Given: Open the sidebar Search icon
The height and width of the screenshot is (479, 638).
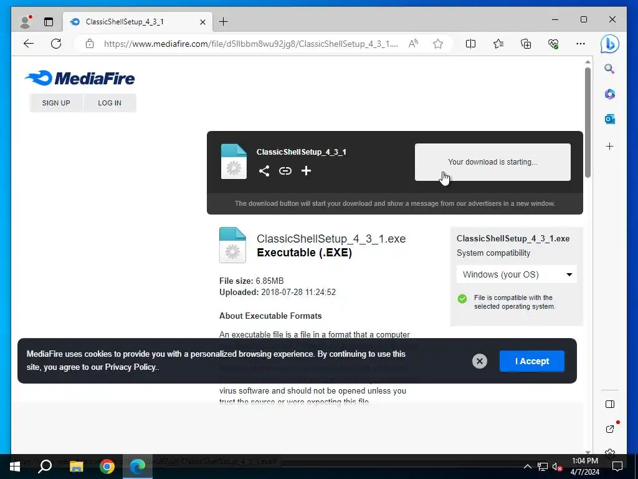Looking at the screenshot, I should [x=609, y=69].
